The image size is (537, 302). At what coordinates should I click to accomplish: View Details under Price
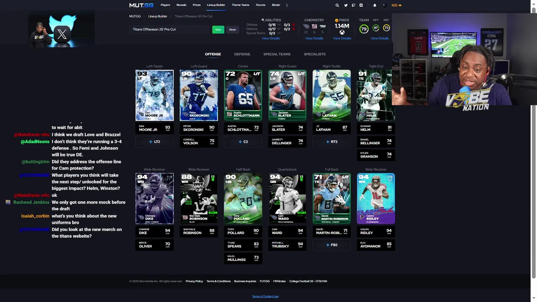tap(342, 38)
